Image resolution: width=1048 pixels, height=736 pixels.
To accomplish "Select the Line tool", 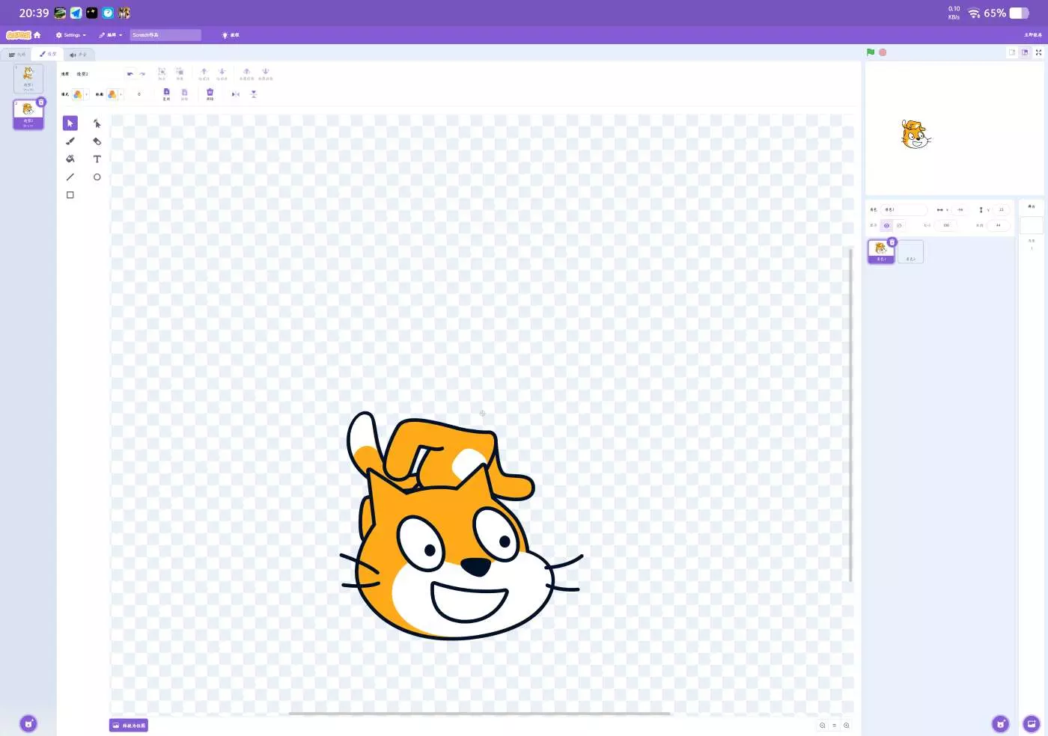I will (x=70, y=177).
